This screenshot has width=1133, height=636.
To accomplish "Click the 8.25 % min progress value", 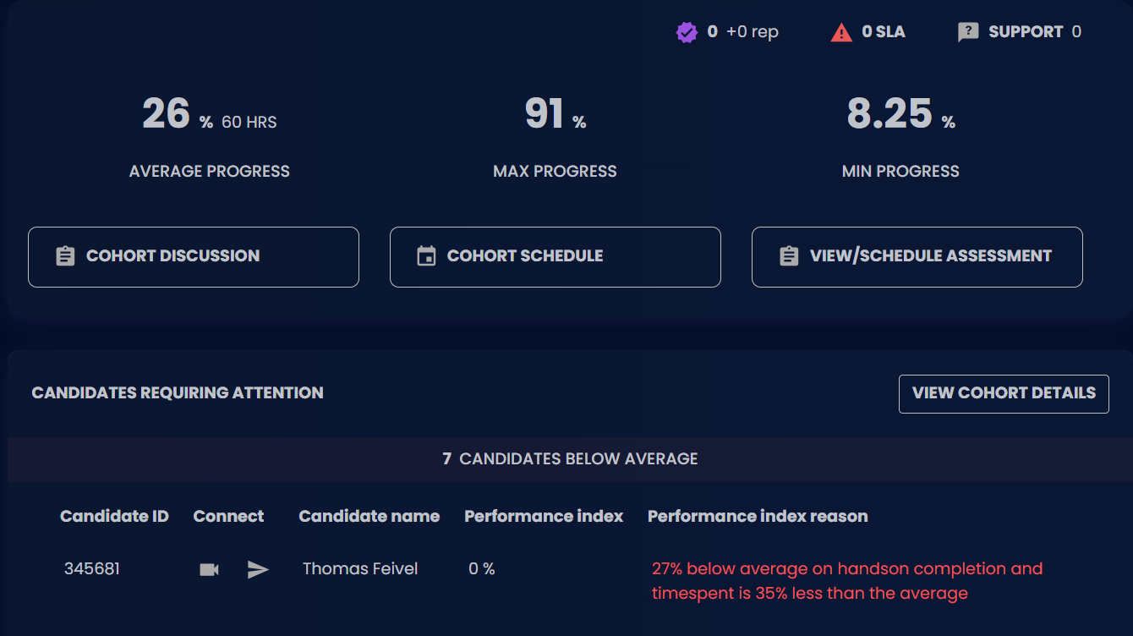I will point(900,114).
